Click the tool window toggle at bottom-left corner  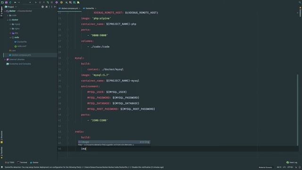2,167
